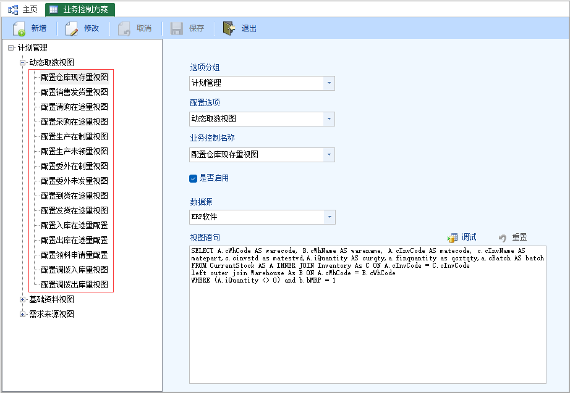Select the 基础资料视图 tree label
The image size is (570, 393).
point(51,299)
